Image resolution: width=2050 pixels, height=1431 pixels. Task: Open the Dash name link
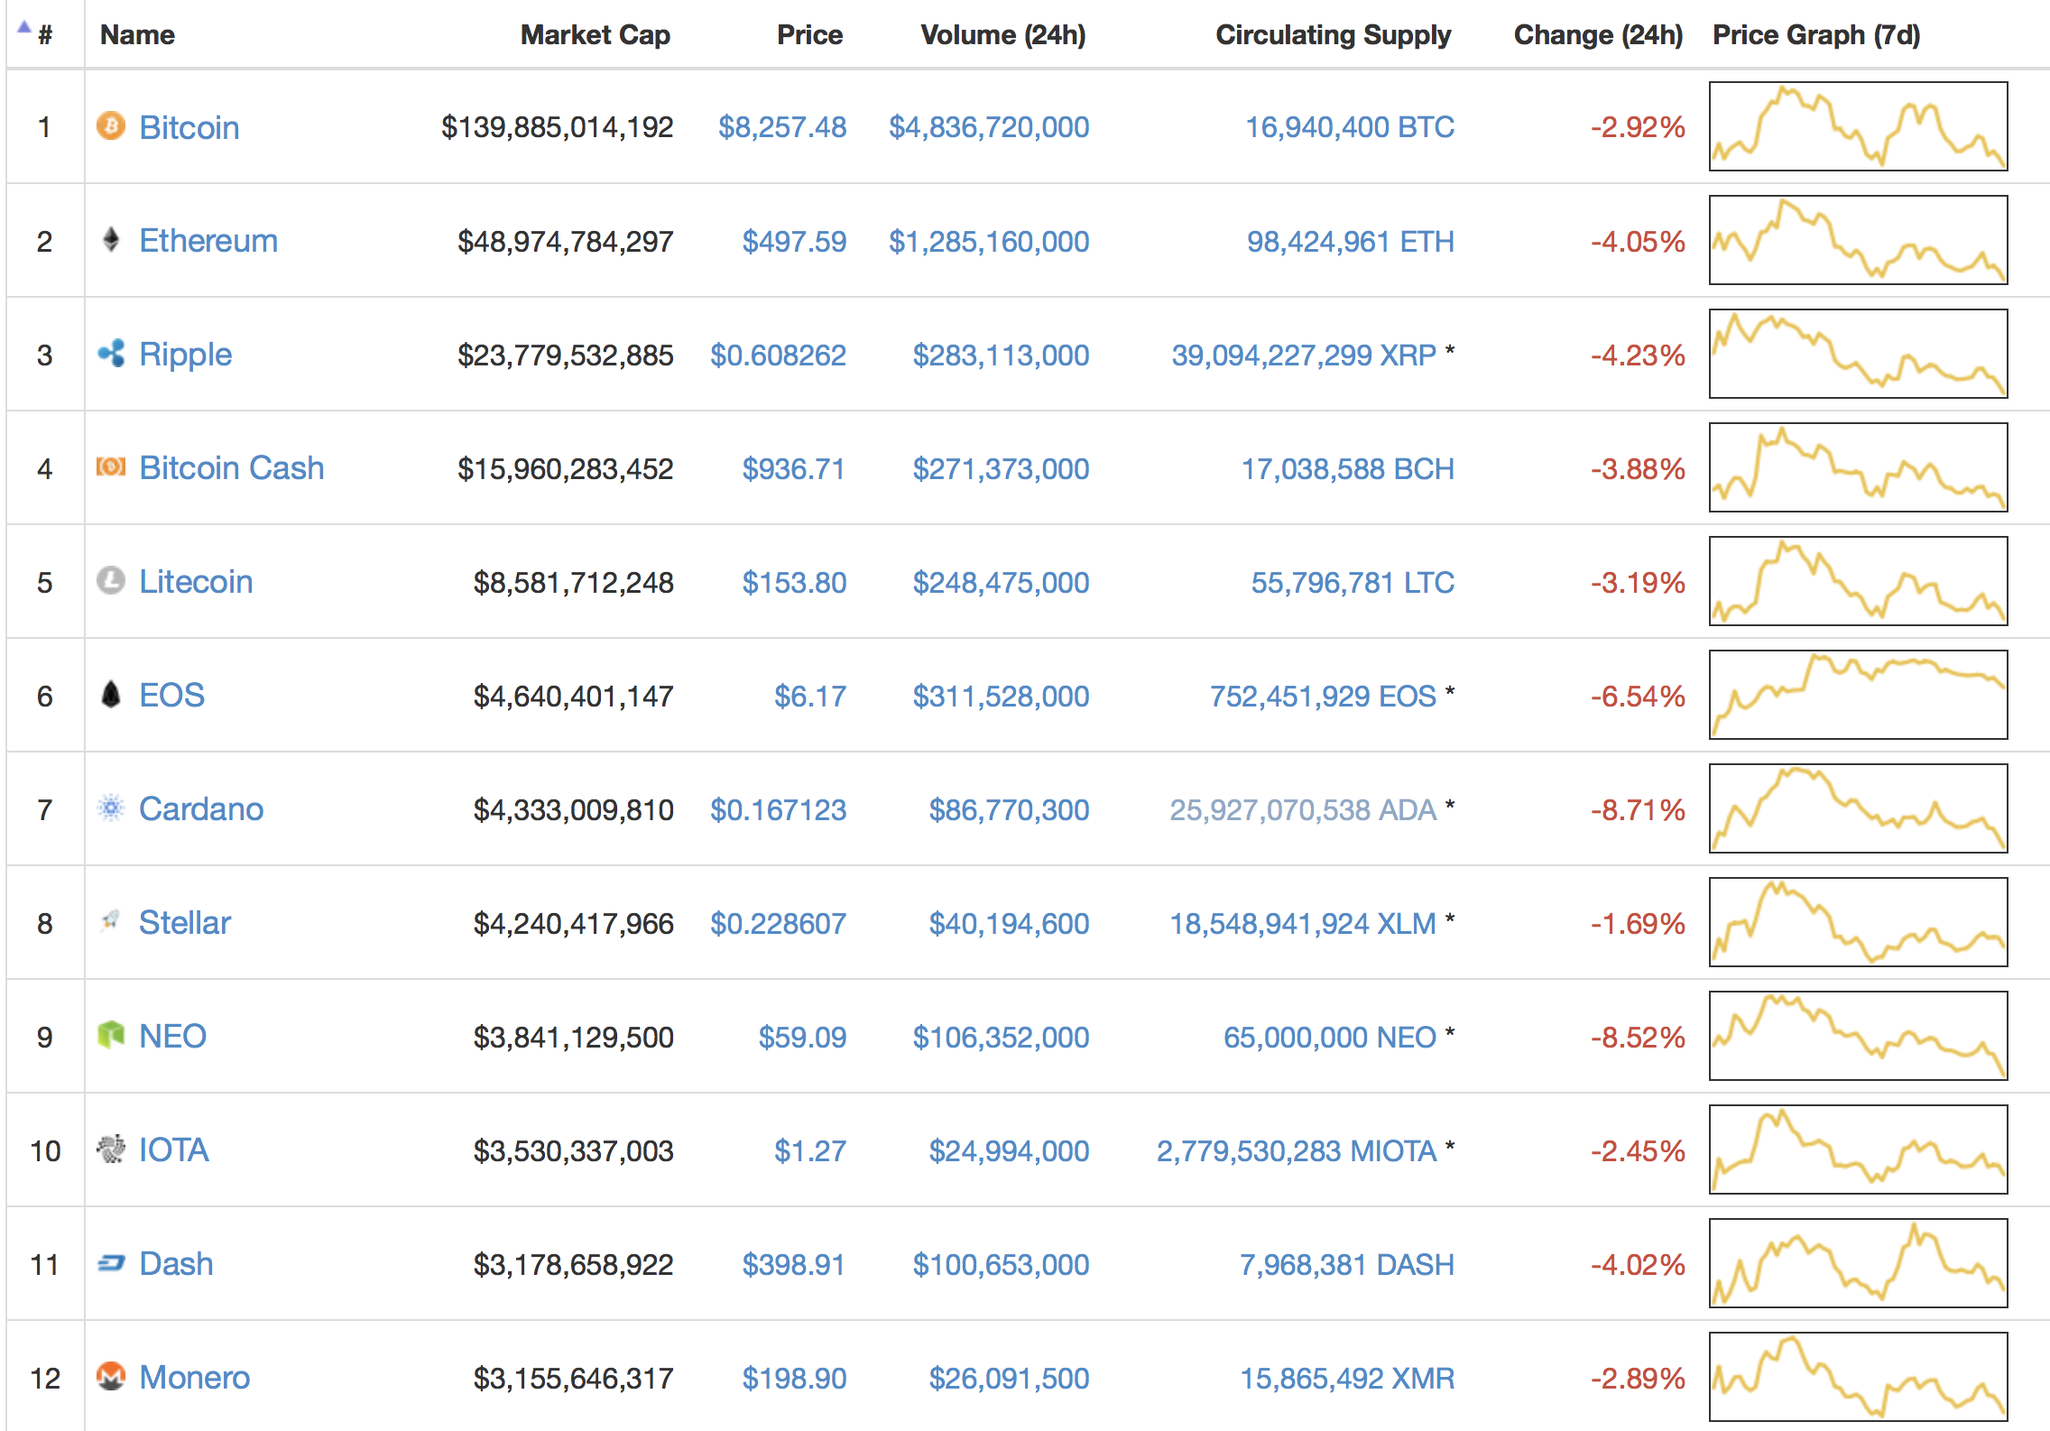[177, 1264]
